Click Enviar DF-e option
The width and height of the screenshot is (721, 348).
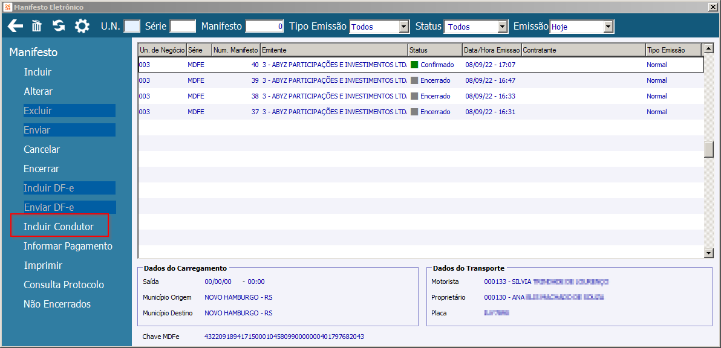click(70, 207)
